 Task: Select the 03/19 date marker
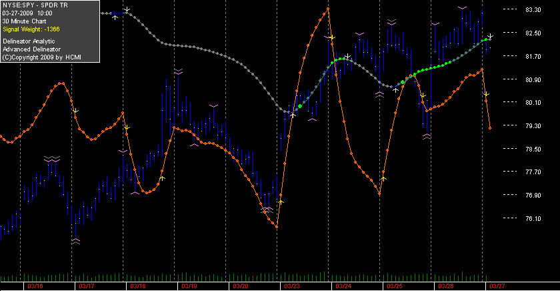pyautogui.click(x=189, y=286)
